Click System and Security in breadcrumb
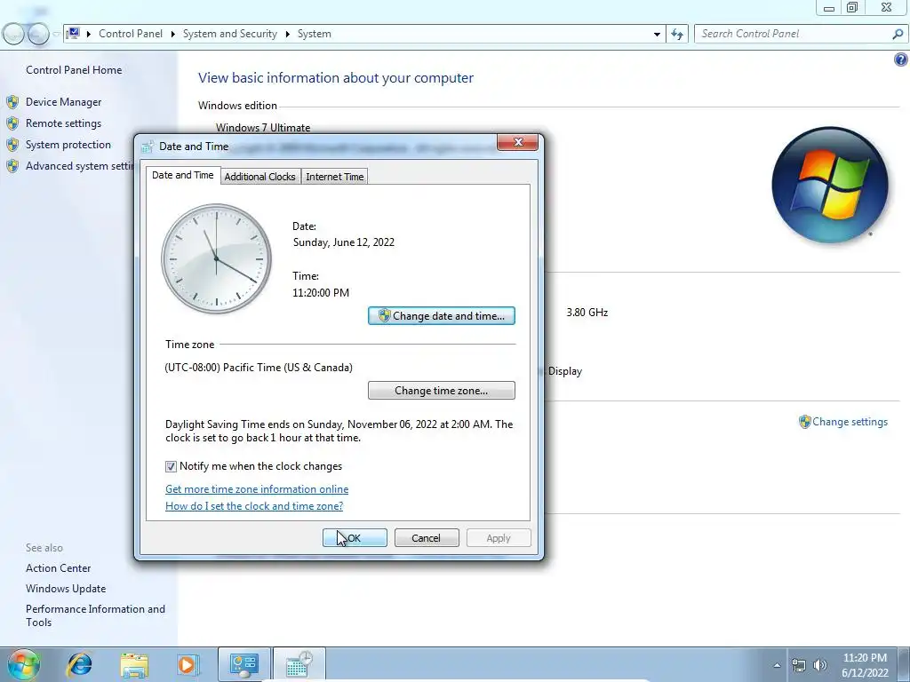Viewport: 910px width, 682px height. point(230,34)
